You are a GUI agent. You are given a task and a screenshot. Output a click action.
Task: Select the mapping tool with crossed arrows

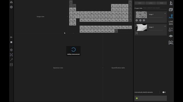click(11, 55)
